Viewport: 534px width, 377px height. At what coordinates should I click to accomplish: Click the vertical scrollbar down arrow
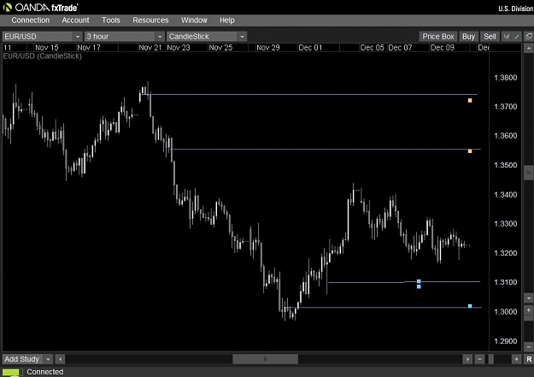pos(529,298)
